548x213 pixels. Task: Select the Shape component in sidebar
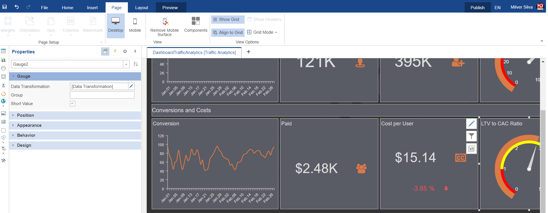[3, 138]
